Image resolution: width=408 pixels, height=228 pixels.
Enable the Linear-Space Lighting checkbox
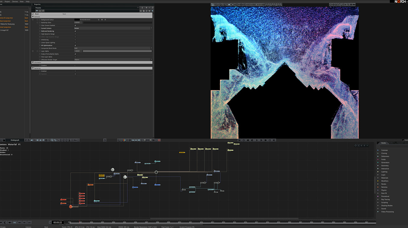75,42
